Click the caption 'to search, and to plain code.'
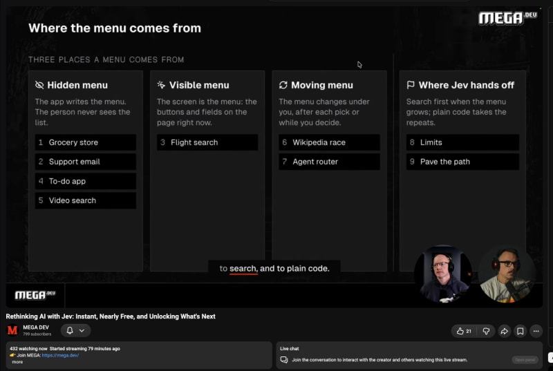 pos(274,269)
